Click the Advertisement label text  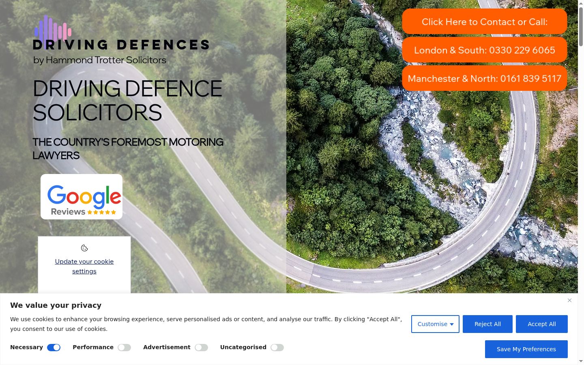pyautogui.click(x=167, y=347)
